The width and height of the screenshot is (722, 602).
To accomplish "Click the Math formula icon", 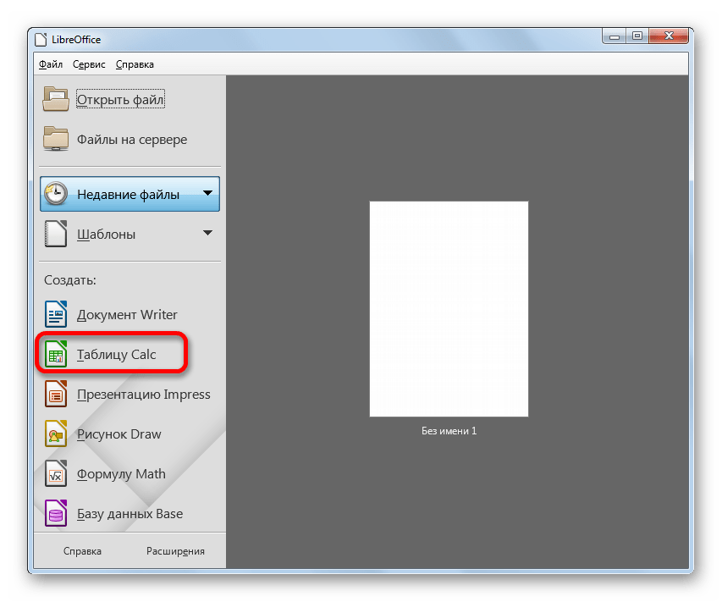I will click(x=56, y=474).
